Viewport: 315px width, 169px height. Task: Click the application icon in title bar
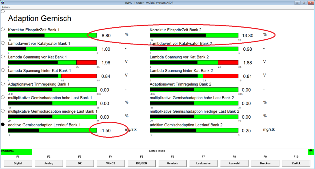(3, 2)
